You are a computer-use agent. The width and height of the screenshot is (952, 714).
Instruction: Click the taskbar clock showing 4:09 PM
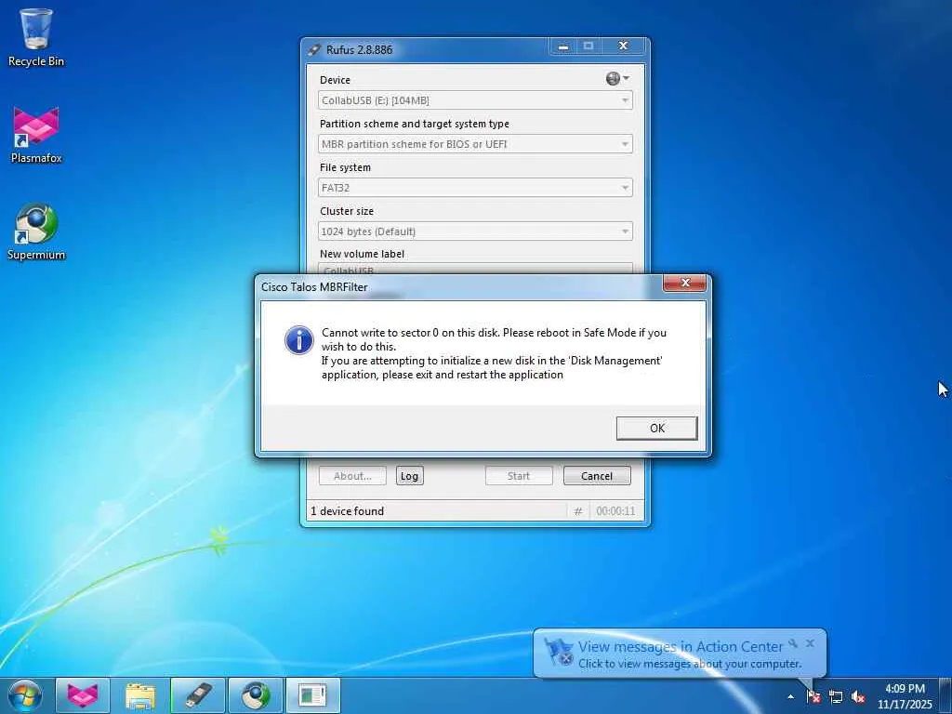point(905,696)
